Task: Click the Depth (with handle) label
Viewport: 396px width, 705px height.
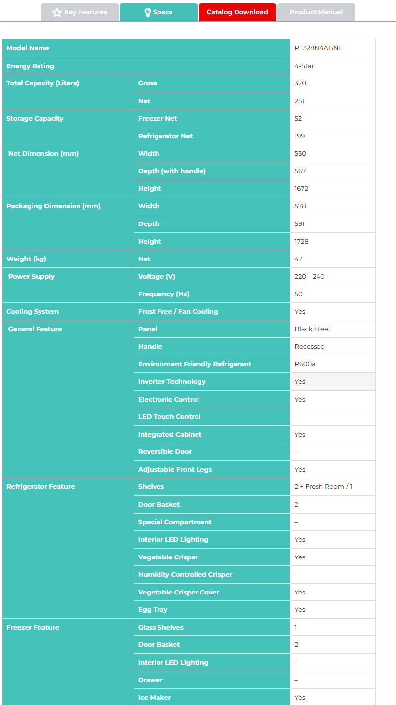Action: (x=172, y=171)
